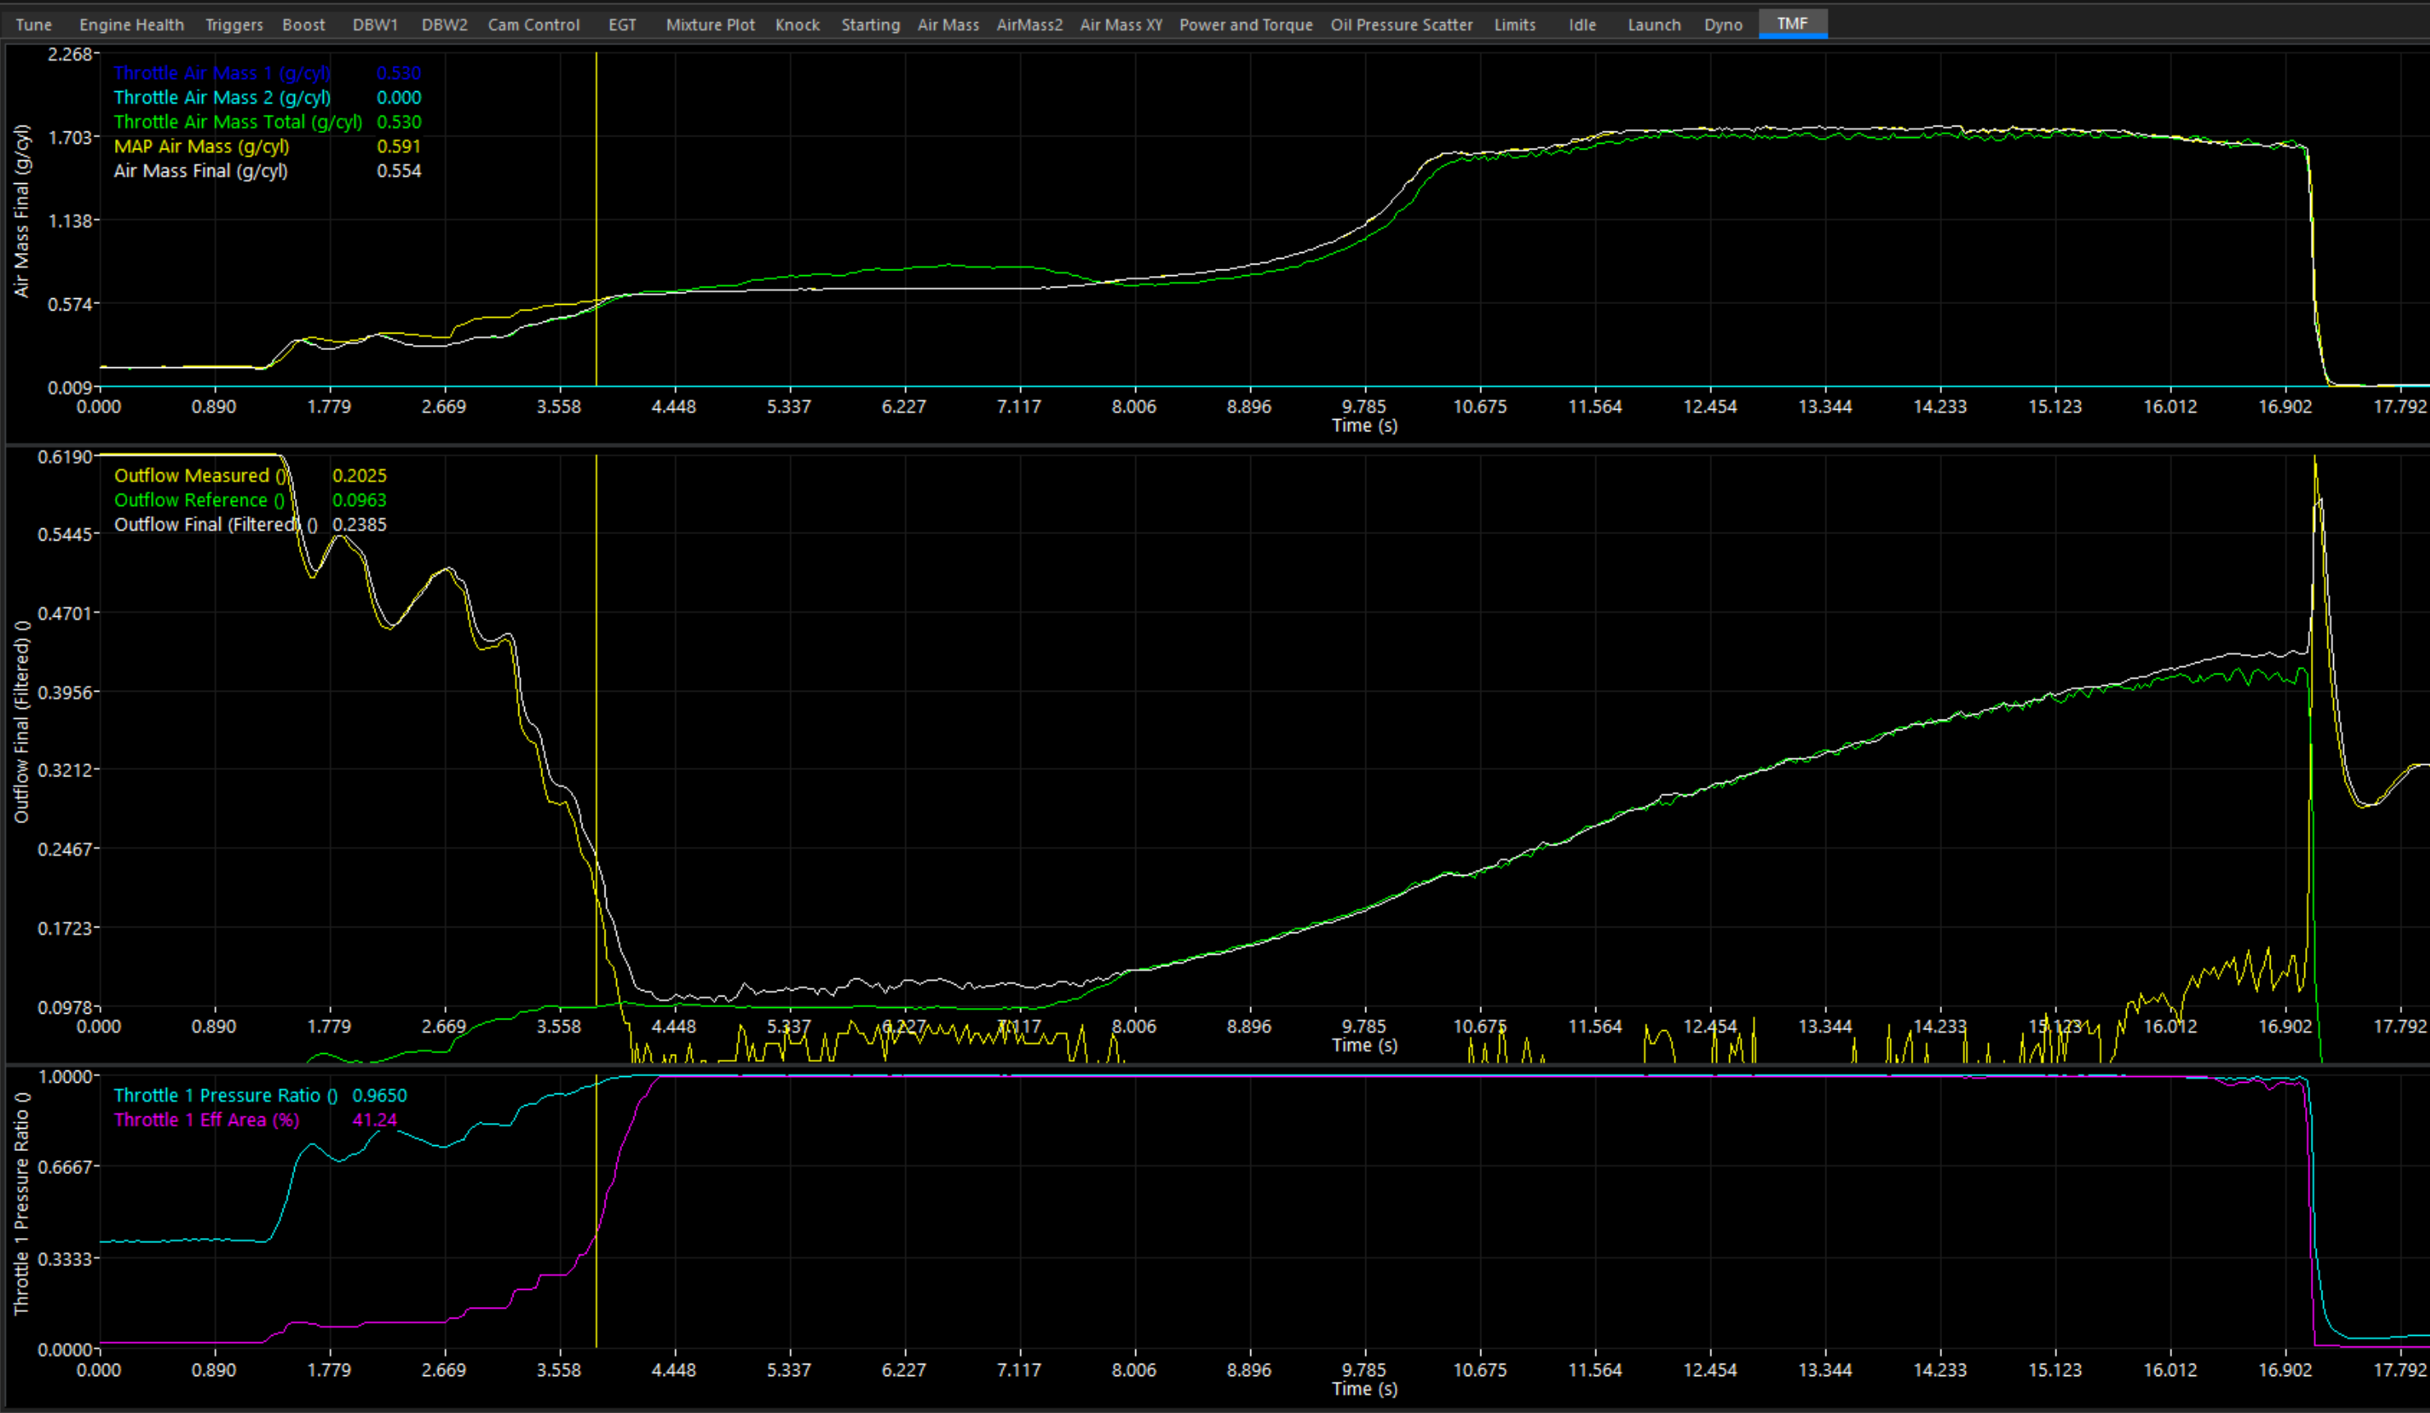Click the active TMF tab
The image size is (2430, 1413).
1793,23
